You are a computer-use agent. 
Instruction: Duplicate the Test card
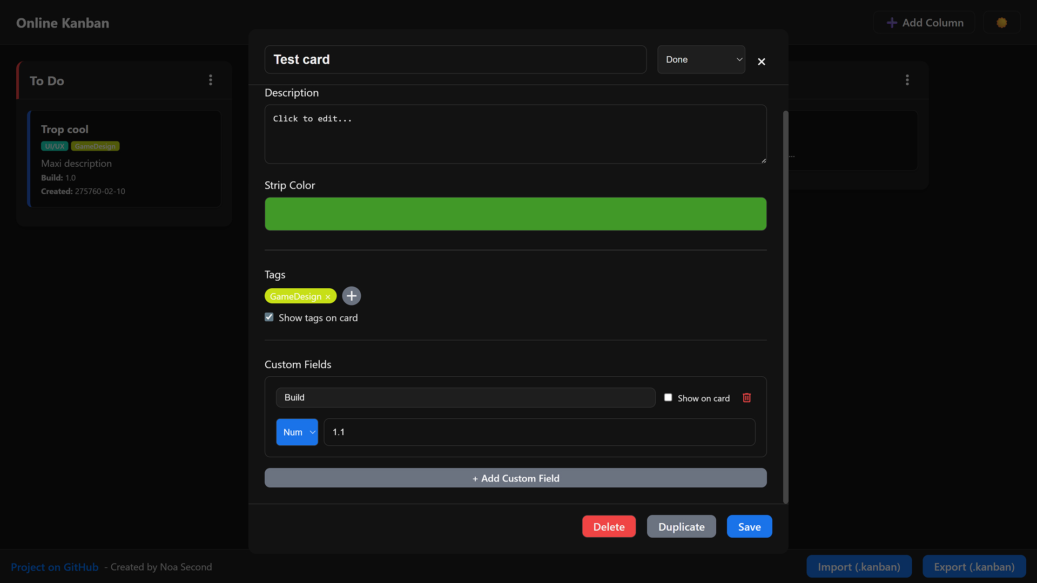(681, 526)
